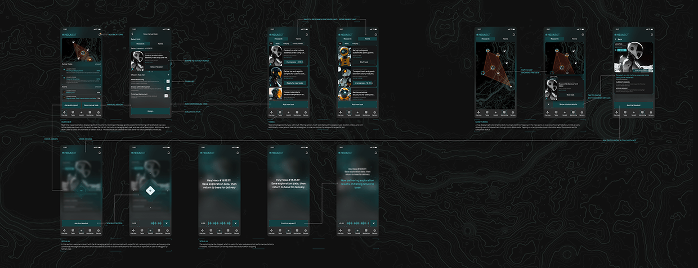The height and width of the screenshot is (268, 698).
Task: Open Health nav icon on Home tasks list screen
Action: coord(357,112)
